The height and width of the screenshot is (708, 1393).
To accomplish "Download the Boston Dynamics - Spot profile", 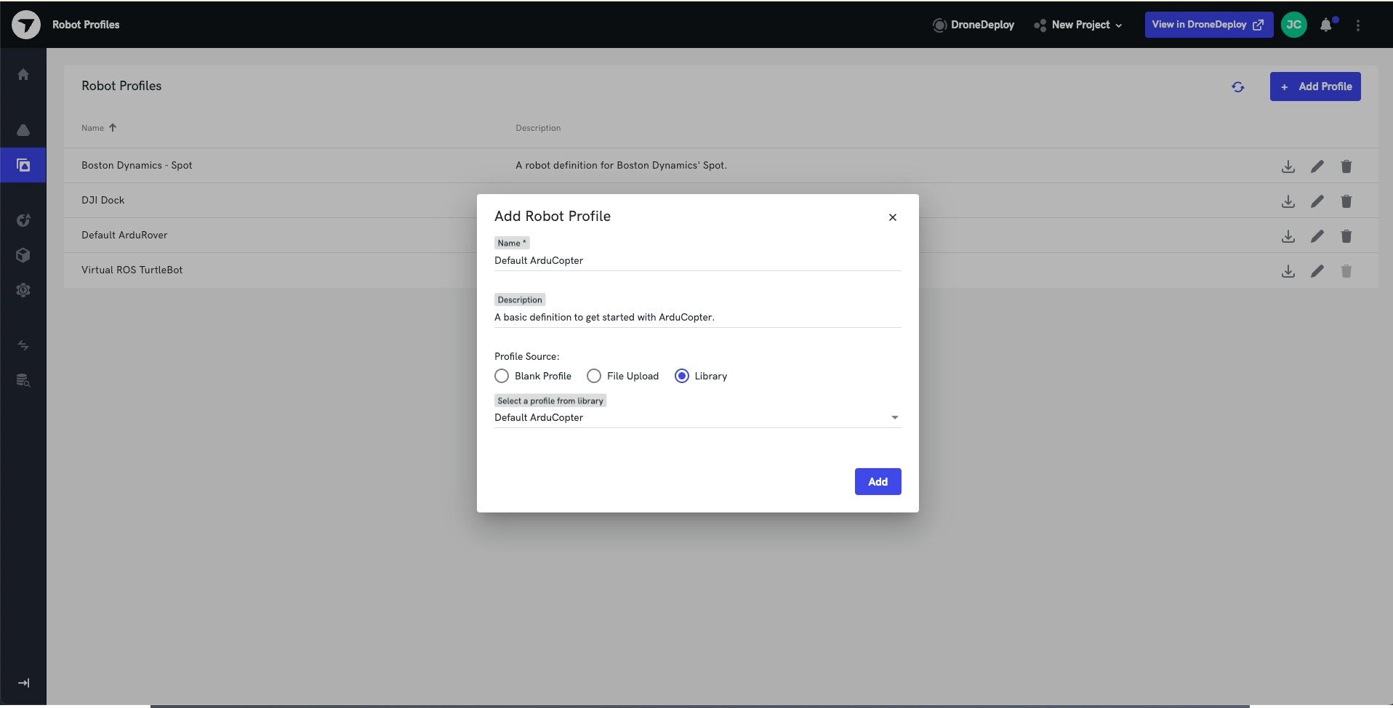I will (1288, 166).
